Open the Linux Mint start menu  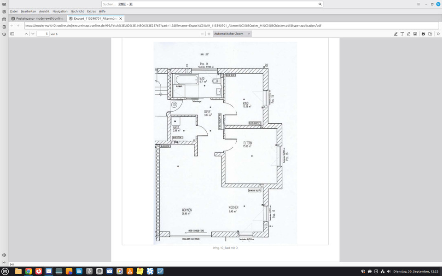coord(5,271)
